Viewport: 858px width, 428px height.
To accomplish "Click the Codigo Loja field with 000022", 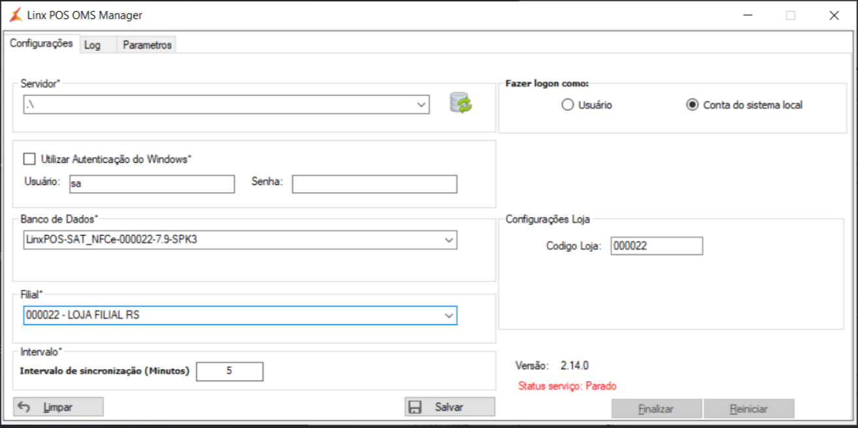I will [x=657, y=246].
